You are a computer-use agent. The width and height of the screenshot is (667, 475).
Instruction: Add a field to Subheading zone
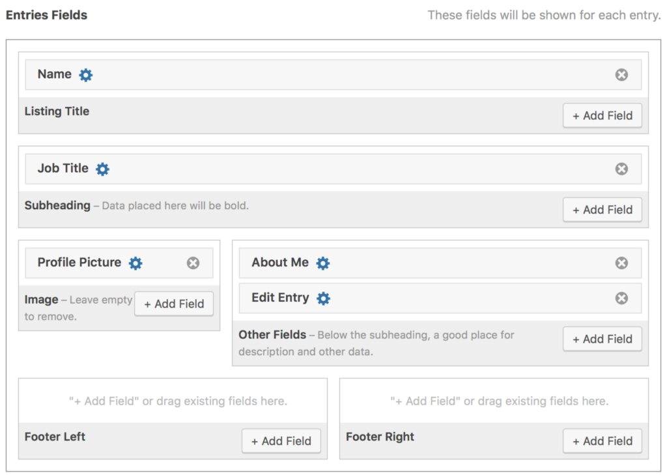coord(603,210)
